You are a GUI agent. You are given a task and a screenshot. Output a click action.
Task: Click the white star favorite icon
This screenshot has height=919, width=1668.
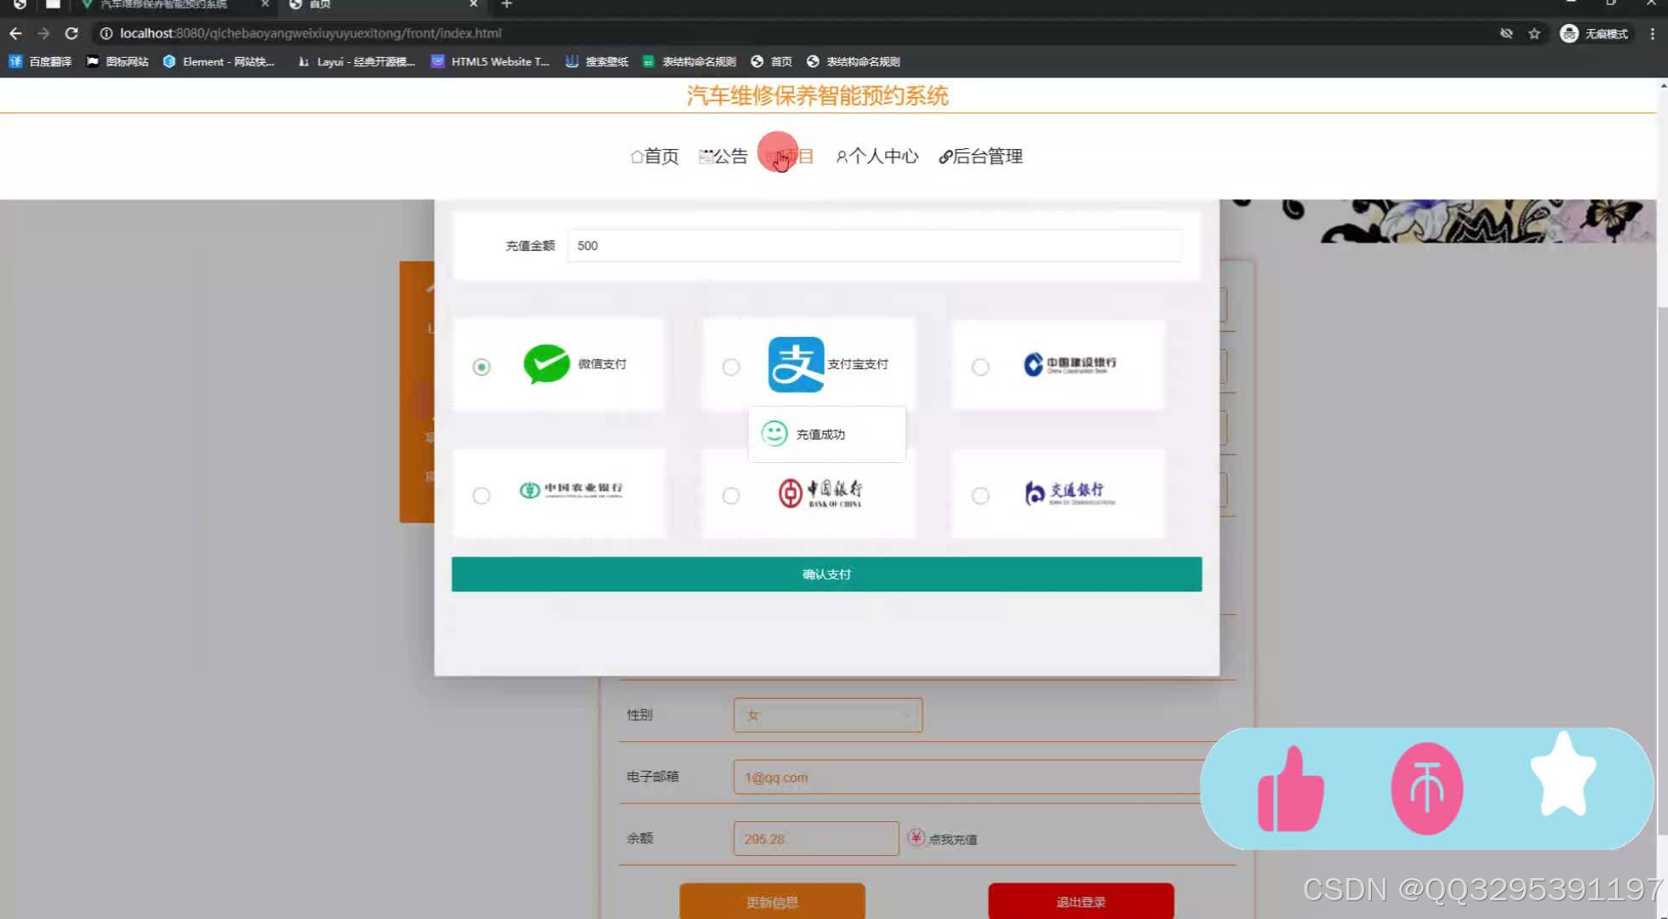pos(1562,775)
